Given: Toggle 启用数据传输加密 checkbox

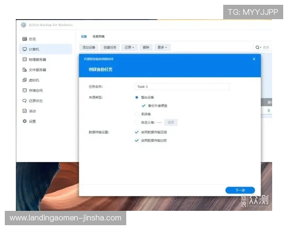Looking at the screenshot, I should (x=137, y=140).
